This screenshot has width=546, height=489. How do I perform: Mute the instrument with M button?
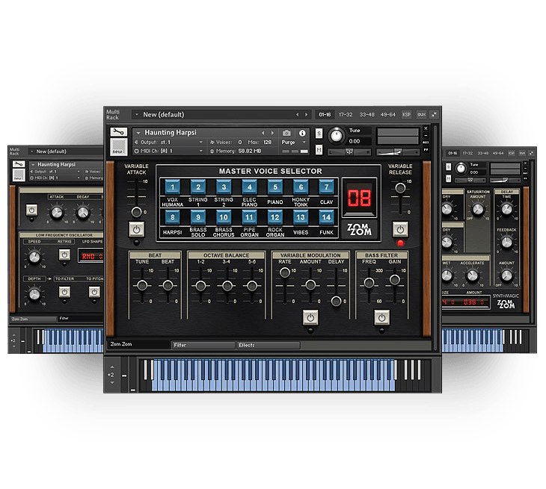(x=319, y=150)
